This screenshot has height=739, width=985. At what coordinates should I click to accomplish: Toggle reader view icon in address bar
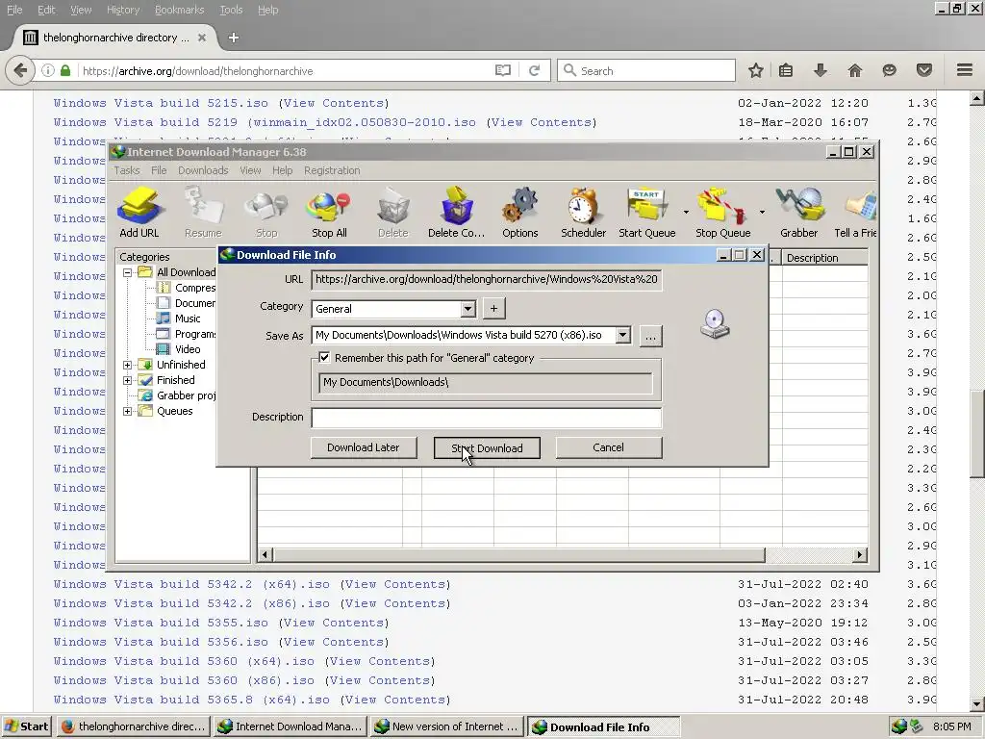pos(502,70)
